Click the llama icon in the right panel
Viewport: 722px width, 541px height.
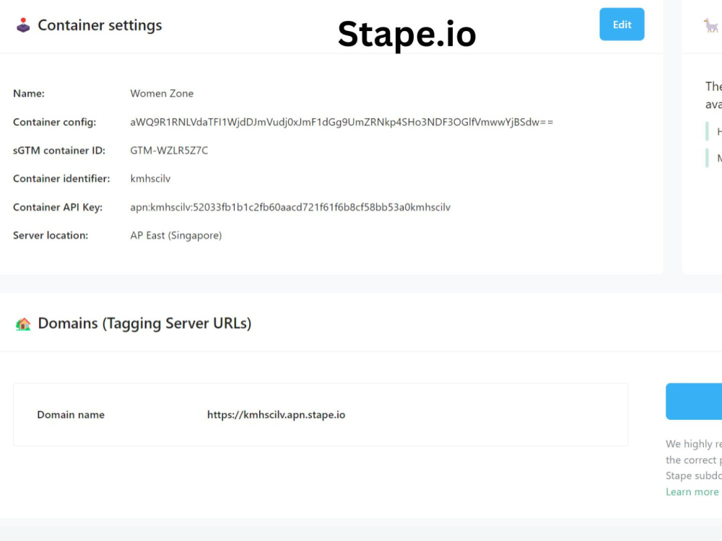(x=711, y=25)
